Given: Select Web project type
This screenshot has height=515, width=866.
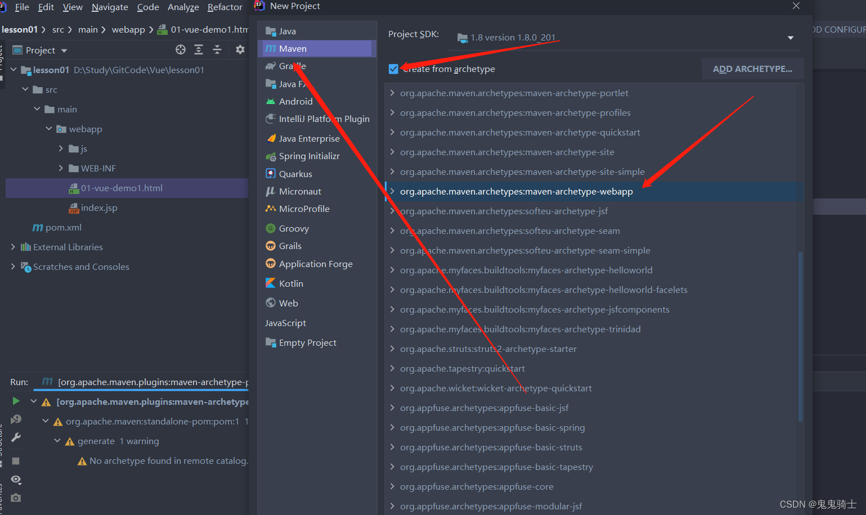Looking at the screenshot, I should coord(317,303).
